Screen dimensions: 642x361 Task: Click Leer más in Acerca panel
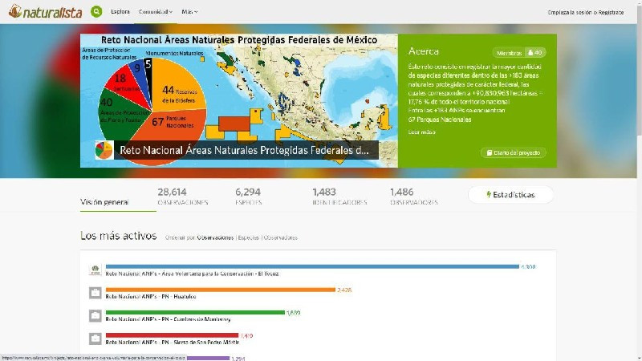(422, 132)
